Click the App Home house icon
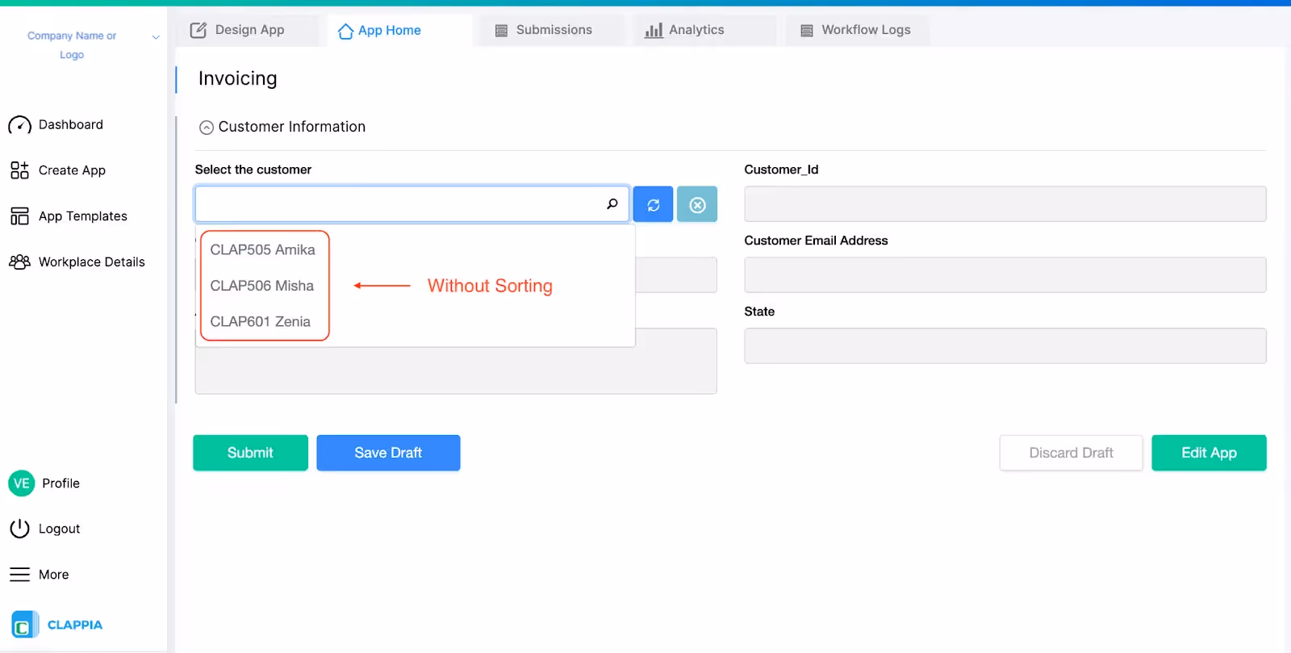The image size is (1291, 653). coord(345,31)
